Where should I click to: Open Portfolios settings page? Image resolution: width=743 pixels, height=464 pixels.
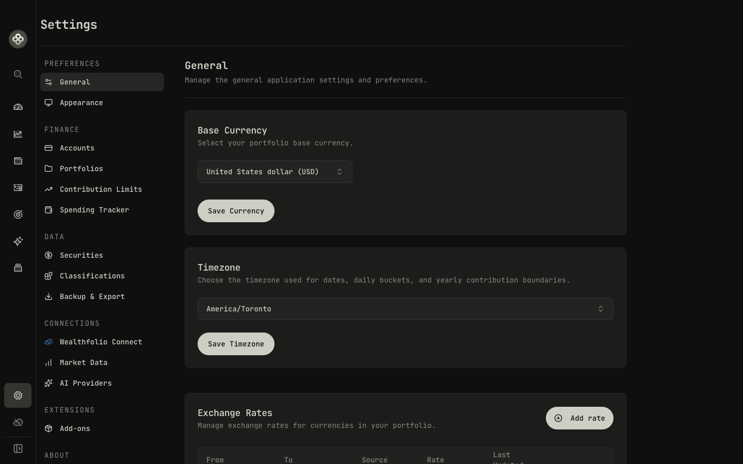[102, 169]
